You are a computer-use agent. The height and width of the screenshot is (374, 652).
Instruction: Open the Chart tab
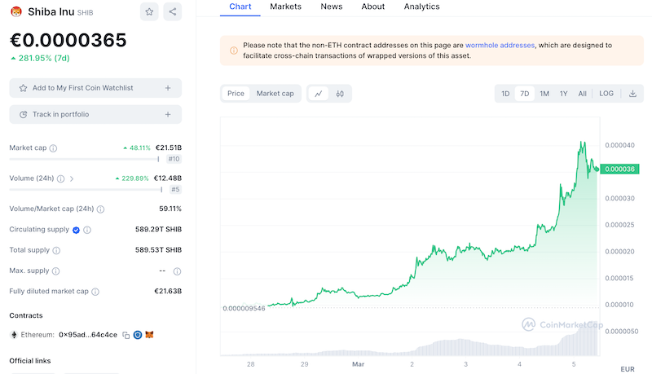[240, 7]
